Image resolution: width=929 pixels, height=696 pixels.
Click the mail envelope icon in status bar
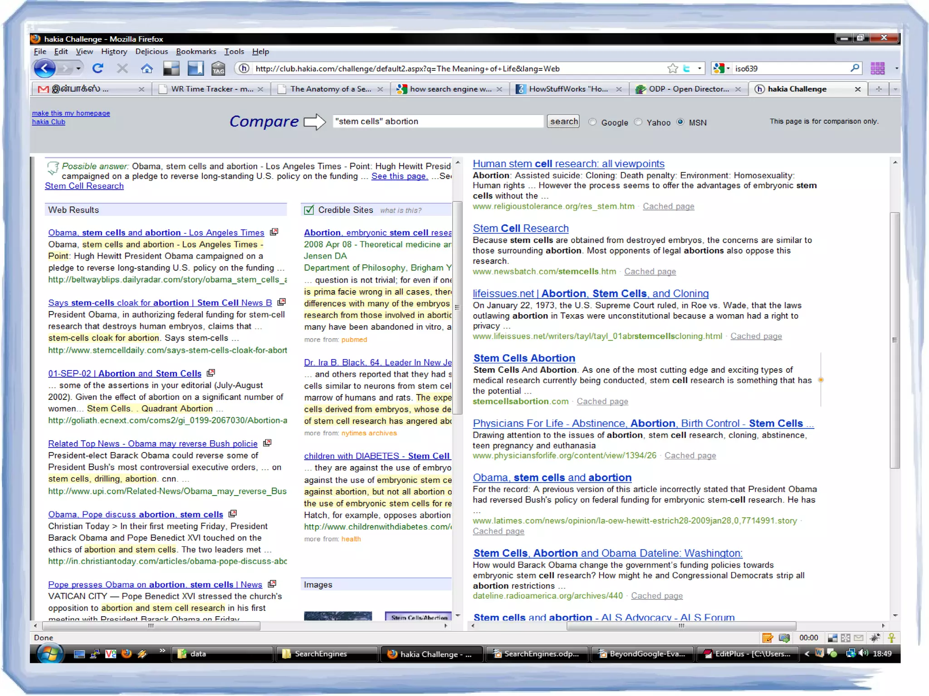(858, 638)
